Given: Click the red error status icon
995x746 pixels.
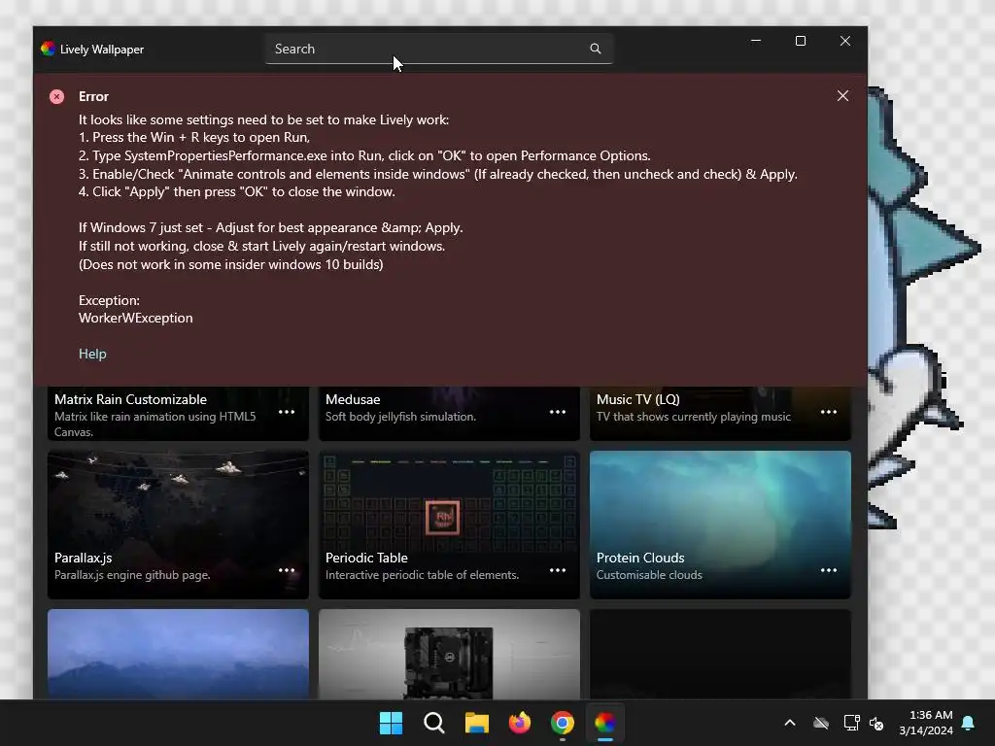Looking at the screenshot, I should pos(57,96).
